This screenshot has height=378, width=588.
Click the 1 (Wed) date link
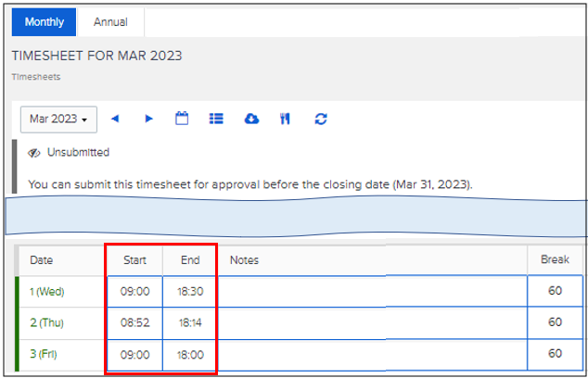(46, 291)
